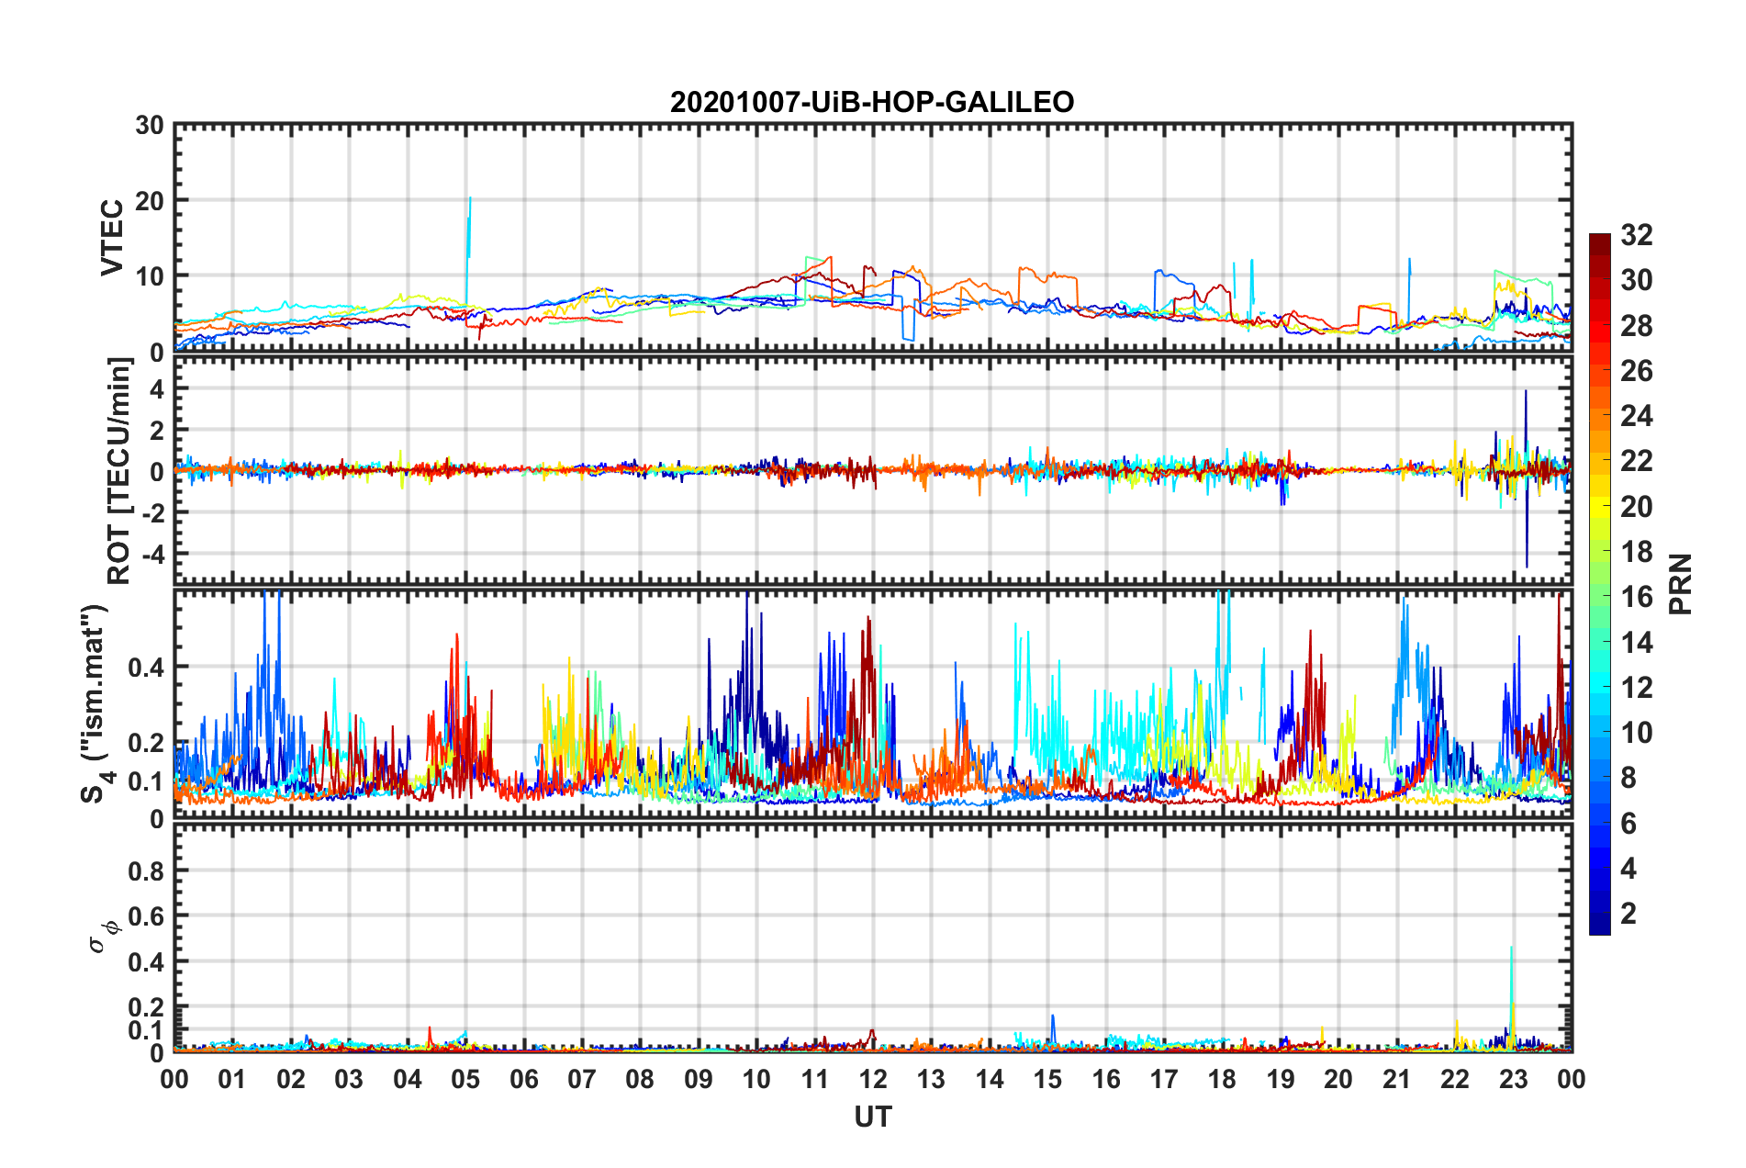Screen dimensions: 1746x1168
Task: Click the σφ spike just before 23 UT
Action: pos(1511,996)
